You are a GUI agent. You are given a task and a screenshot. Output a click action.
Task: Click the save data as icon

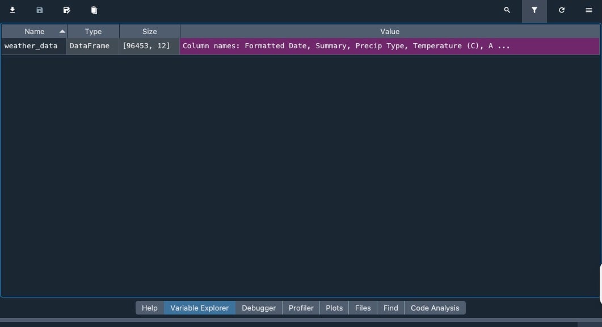click(66, 10)
